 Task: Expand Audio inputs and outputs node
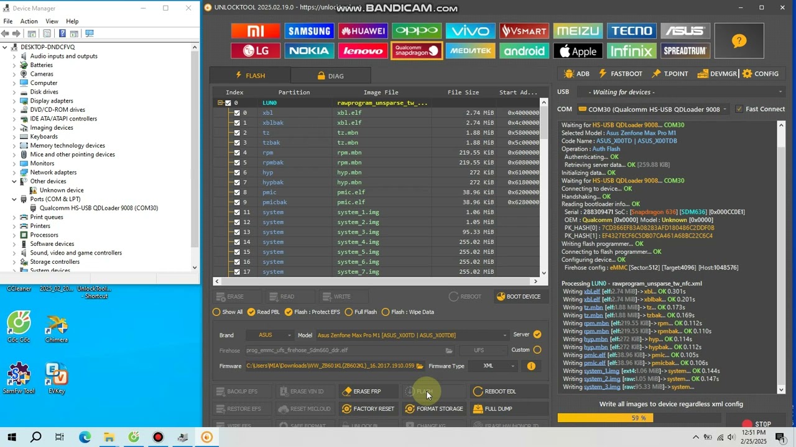14,56
